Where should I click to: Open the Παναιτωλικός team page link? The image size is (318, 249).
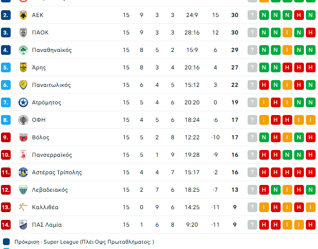pos(51,85)
